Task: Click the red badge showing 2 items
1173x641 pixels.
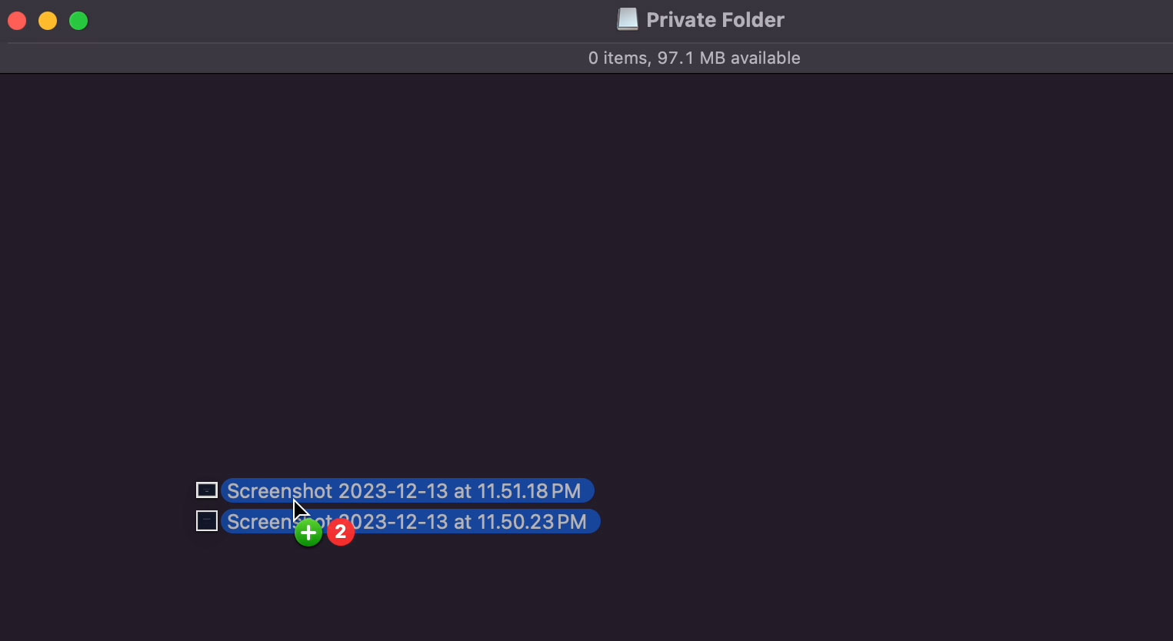Action: pyautogui.click(x=341, y=532)
